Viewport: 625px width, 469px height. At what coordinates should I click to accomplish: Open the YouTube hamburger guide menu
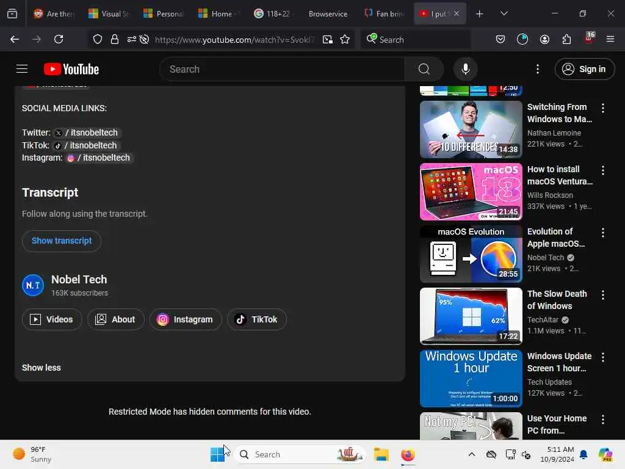tap(22, 69)
